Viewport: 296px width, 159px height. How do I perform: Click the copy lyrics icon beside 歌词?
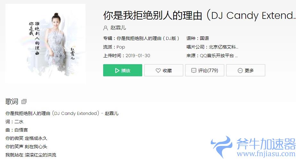(24, 102)
